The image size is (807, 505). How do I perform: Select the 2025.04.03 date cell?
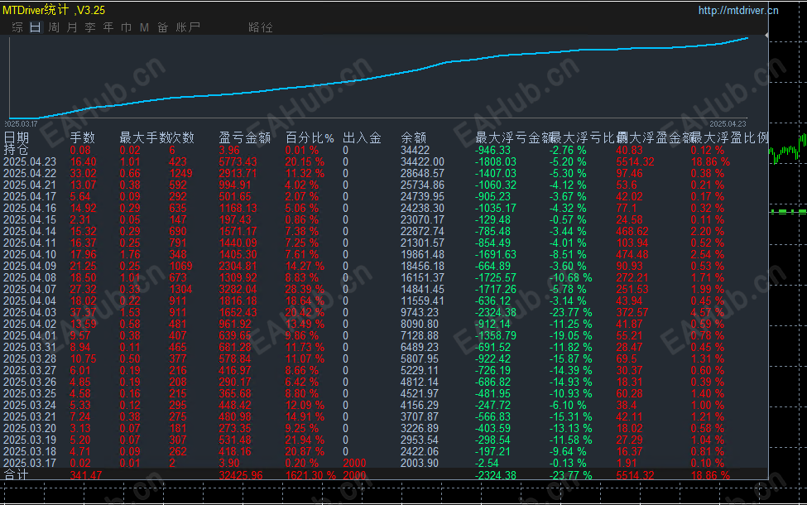[30, 312]
